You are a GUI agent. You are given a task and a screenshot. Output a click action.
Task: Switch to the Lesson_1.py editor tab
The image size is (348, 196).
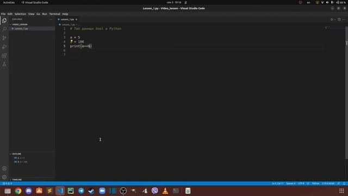67,20
